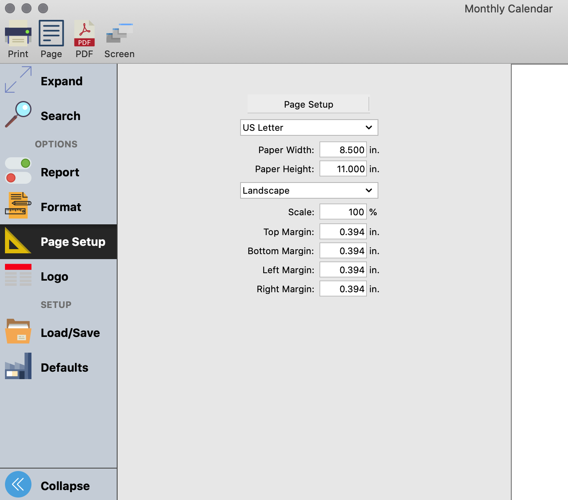Click the Right Margin input field

coord(343,289)
